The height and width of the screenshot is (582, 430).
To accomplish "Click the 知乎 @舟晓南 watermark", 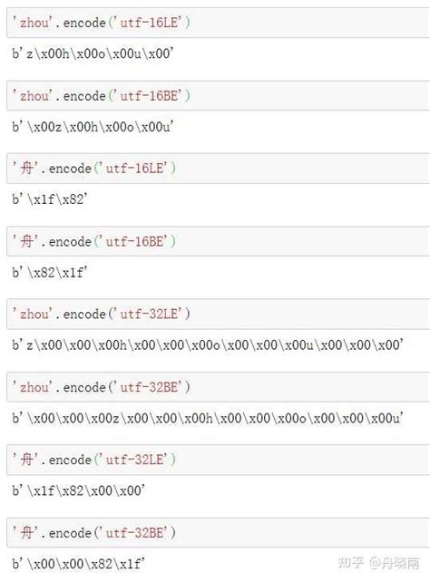I will coord(379,563).
